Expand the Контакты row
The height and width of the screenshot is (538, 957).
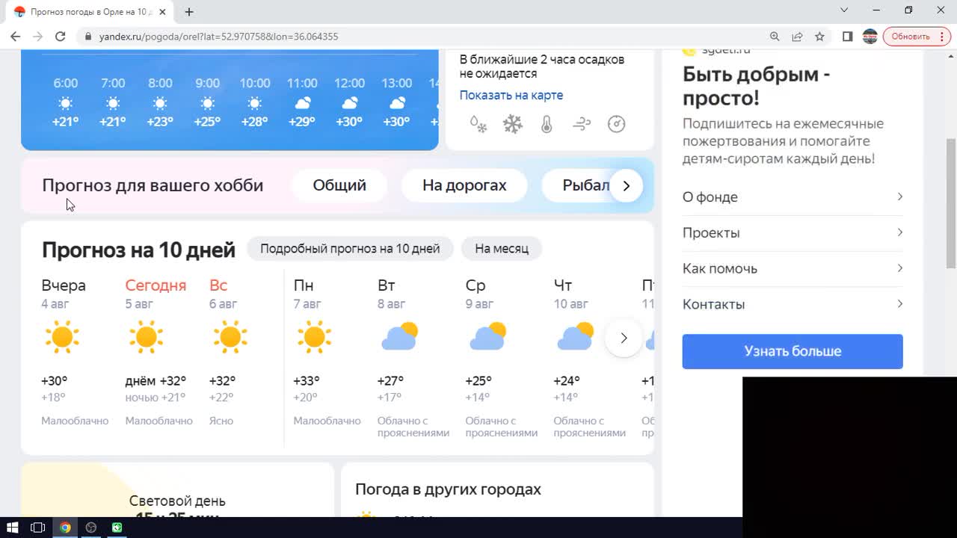[793, 305]
